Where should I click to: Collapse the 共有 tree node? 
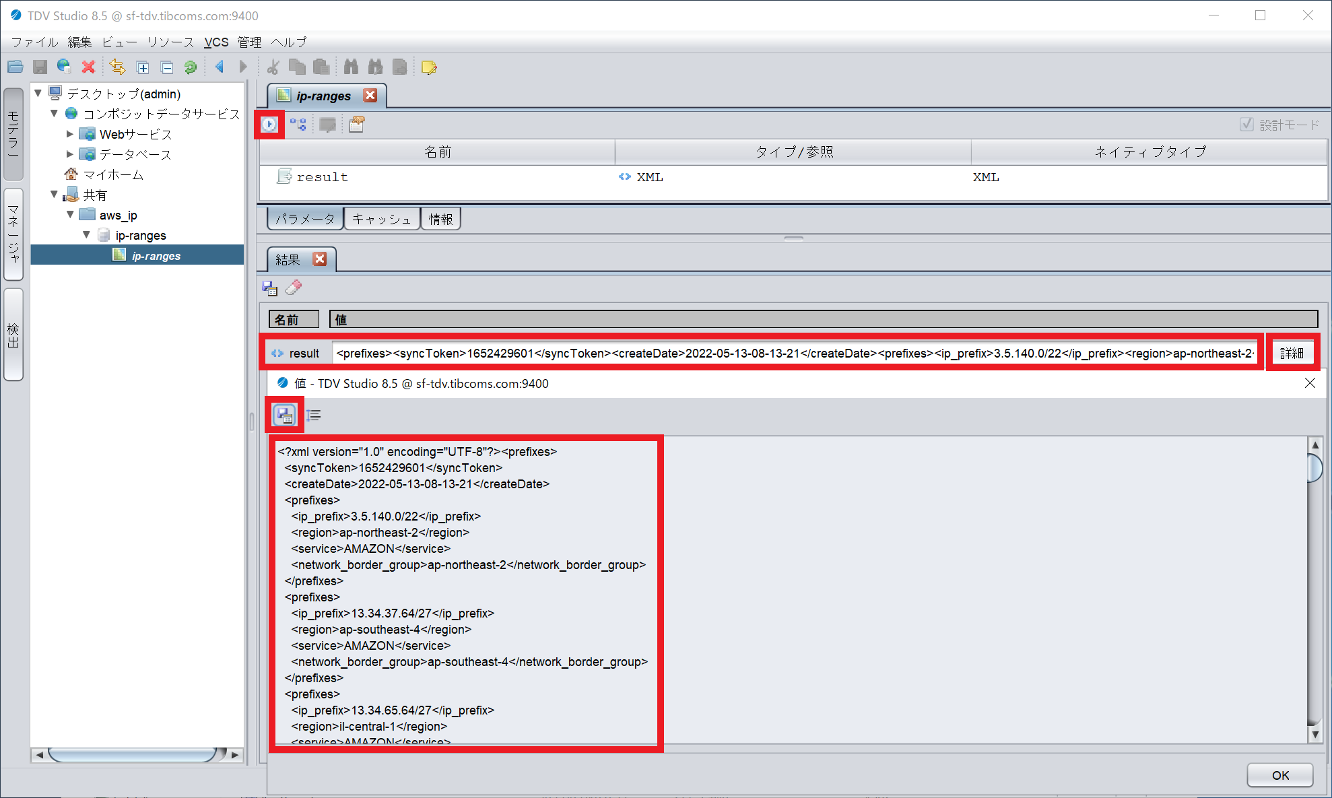(55, 194)
